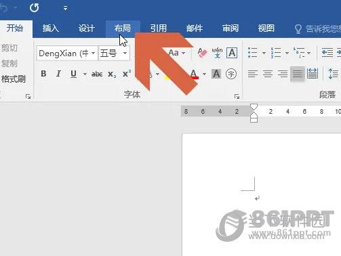The height and width of the screenshot is (256, 341).
Task: Open the 布局 ribbon tab
Action: click(x=123, y=28)
